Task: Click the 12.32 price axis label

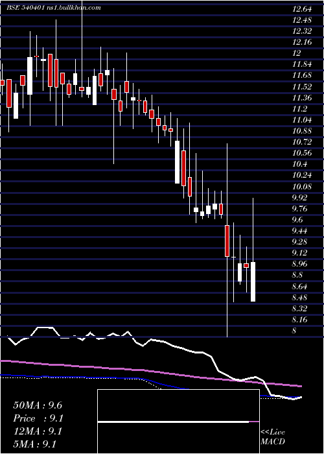Action: tap(302, 31)
